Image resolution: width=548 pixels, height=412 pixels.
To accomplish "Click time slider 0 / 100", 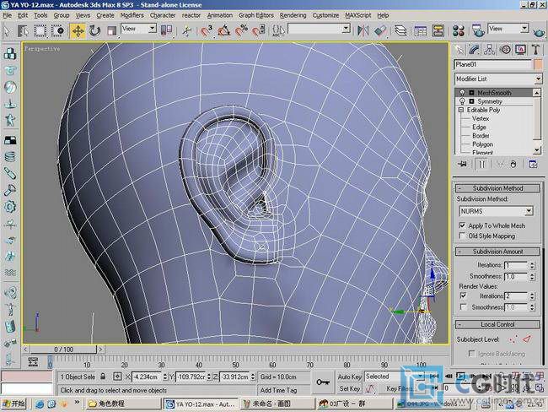I will (x=63, y=350).
